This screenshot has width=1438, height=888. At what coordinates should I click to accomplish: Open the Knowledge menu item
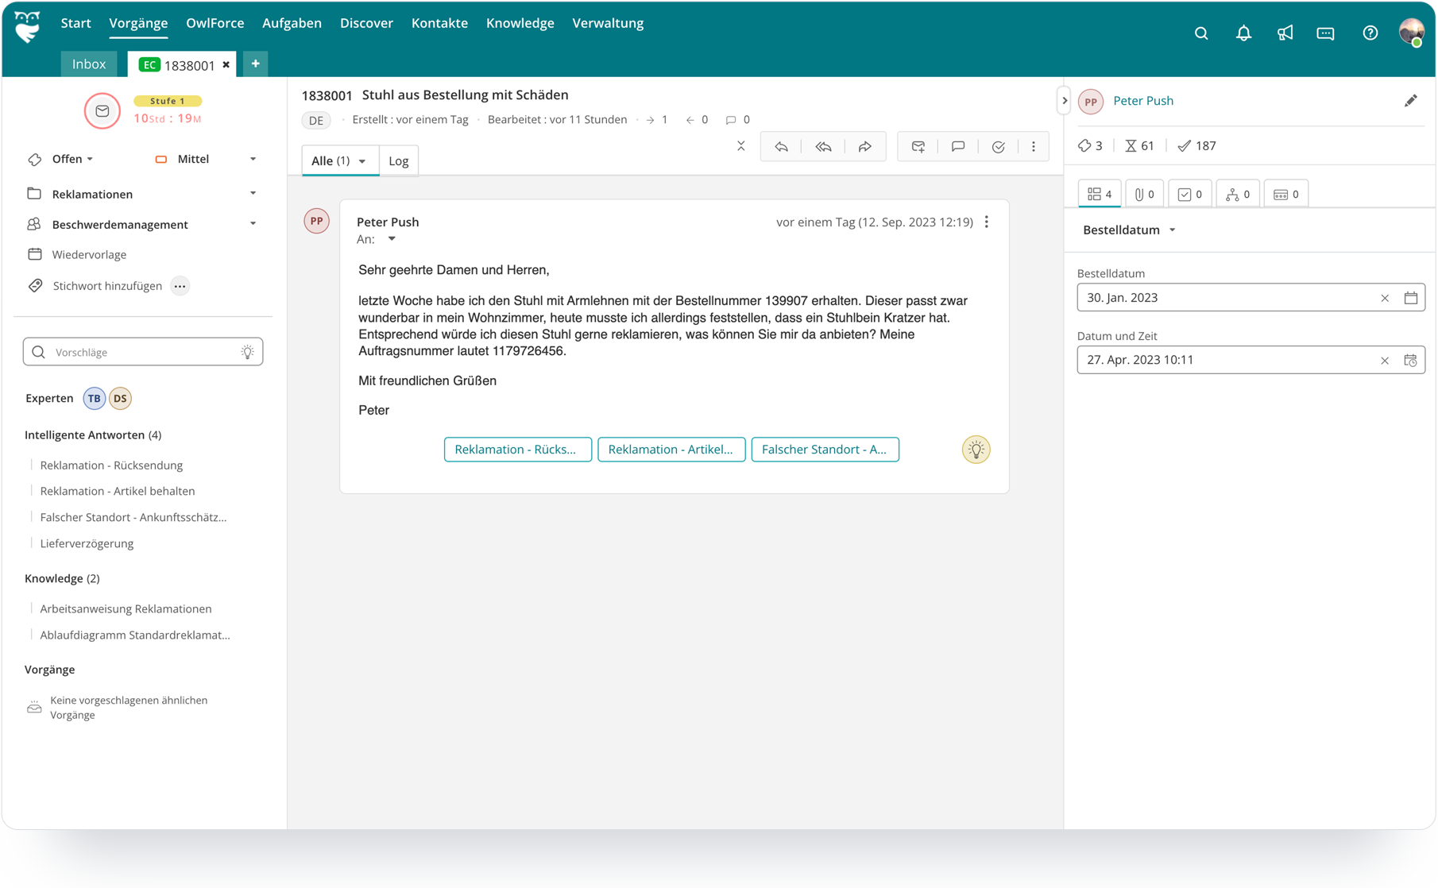pyautogui.click(x=520, y=23)
